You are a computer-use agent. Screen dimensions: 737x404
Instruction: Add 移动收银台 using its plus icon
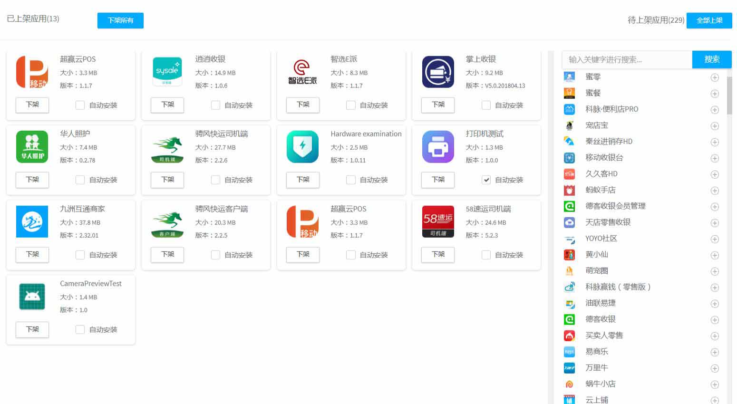(x=714, y=158)
